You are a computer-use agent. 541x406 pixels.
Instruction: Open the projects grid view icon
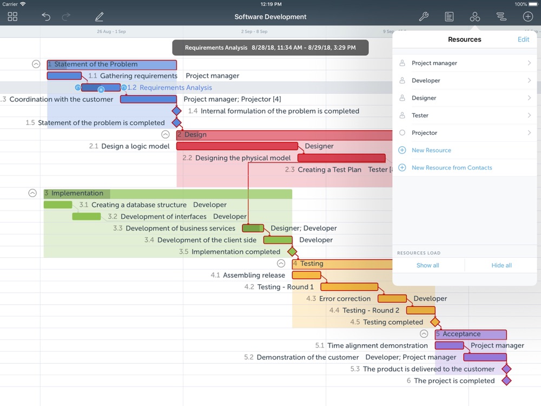(12, 17)
